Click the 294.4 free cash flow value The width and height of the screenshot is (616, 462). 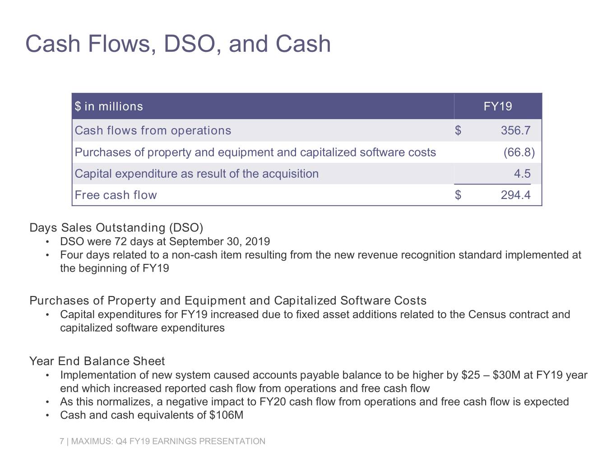click(515, 195)
